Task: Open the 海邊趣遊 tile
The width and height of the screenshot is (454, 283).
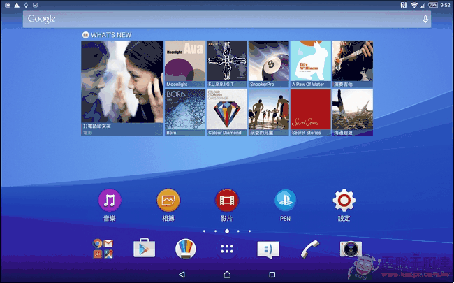Action: point(353,113)
